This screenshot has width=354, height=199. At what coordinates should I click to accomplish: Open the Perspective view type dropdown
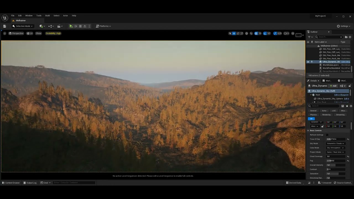point(16,33)
